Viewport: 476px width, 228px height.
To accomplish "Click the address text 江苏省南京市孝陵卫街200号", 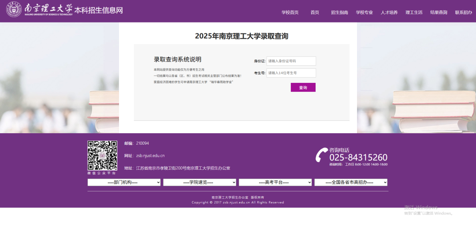I will (161, 168).
